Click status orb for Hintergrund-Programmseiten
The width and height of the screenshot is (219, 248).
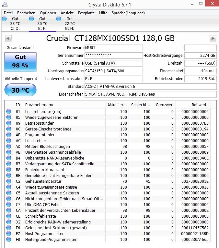pos(9,240)
